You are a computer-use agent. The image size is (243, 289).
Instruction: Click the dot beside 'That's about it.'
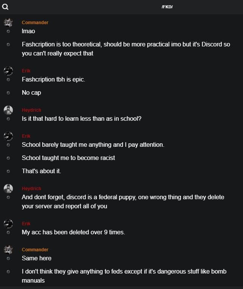pos(8,171)
